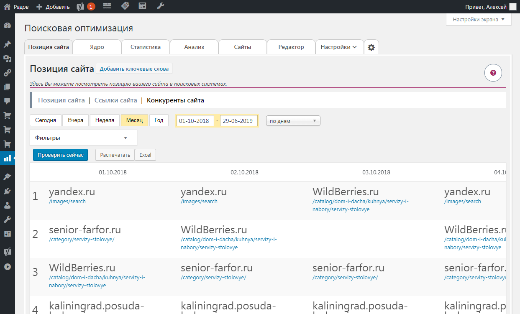Select the Год period button
Image resolution: width=520 pixels, height=314 pixels.
point(159,120)
